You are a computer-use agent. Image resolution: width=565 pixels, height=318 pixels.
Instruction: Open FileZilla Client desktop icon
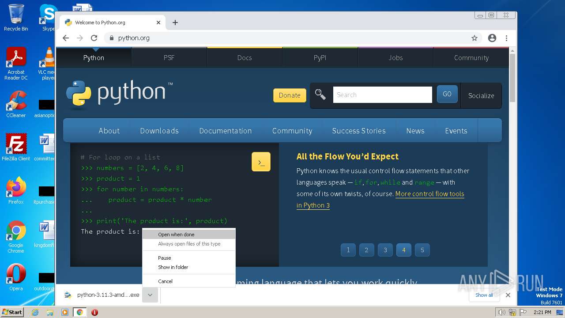click(16, 147)
